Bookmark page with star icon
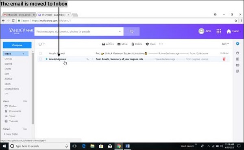The width and height of the screenshot is (244, 150). (235, 21)
